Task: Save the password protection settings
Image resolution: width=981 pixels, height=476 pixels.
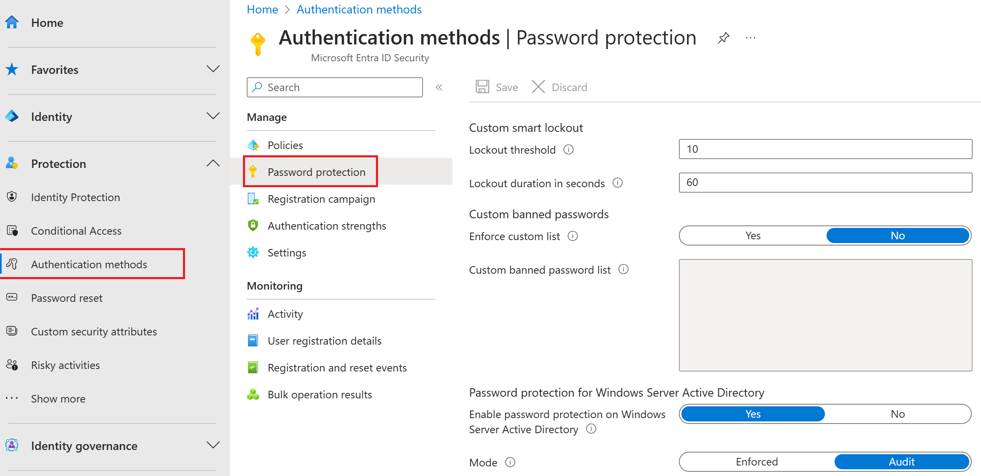Action: [x=497, y=87]
